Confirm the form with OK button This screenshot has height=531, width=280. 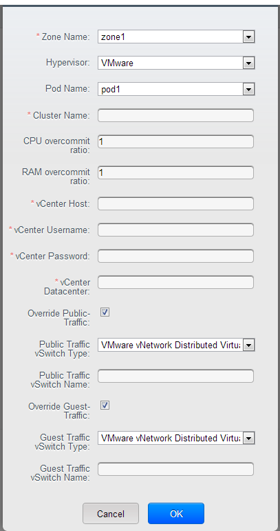(x=176, y=514)
